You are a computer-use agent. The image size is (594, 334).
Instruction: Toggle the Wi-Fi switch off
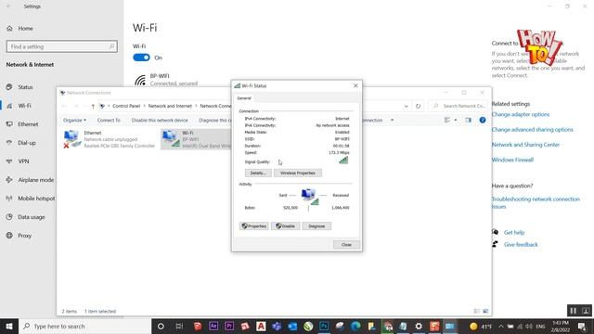[141, 58]
